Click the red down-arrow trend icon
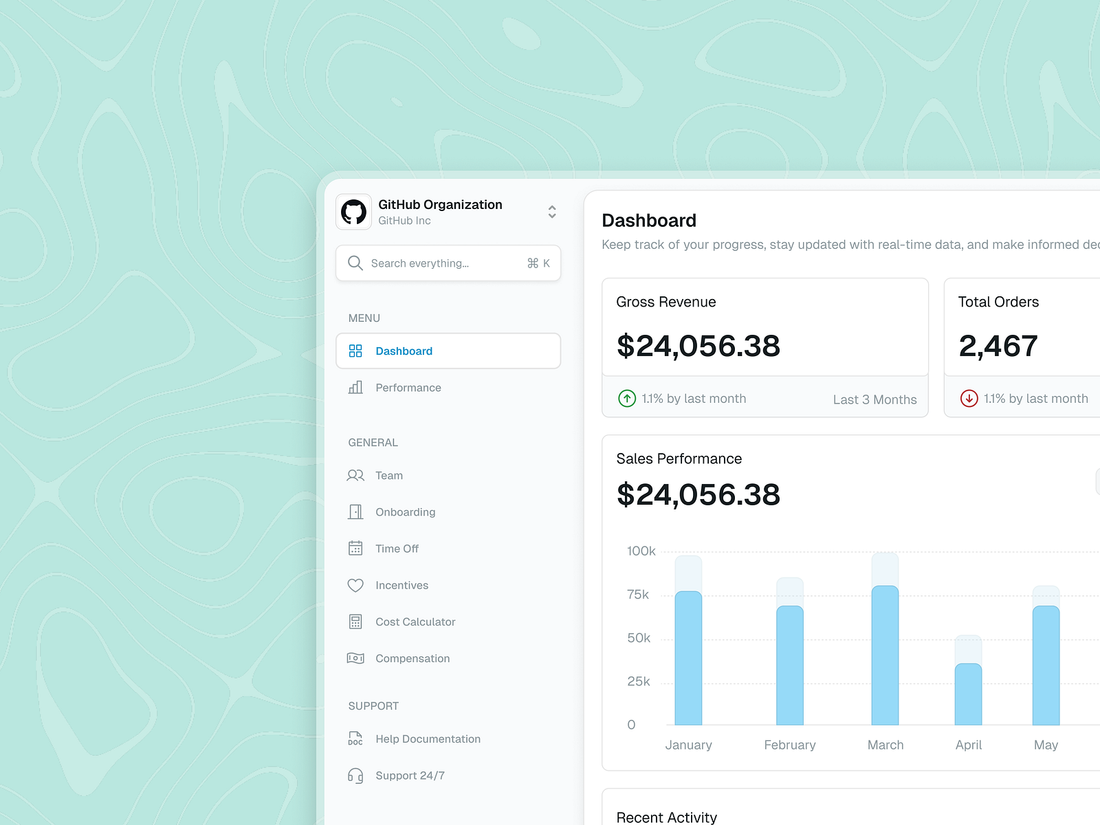Screen dimensions: 1100x825 tap(969, 399)
